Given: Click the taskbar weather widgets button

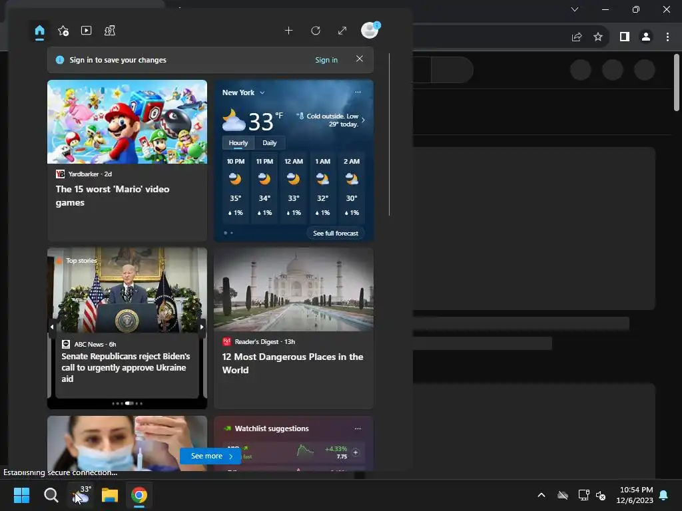Looking at the screenshot, I should (x=81, y=495).
